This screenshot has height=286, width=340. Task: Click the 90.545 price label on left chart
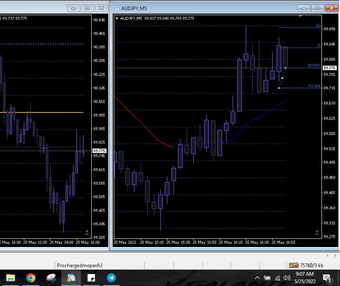tap(99, 20)
